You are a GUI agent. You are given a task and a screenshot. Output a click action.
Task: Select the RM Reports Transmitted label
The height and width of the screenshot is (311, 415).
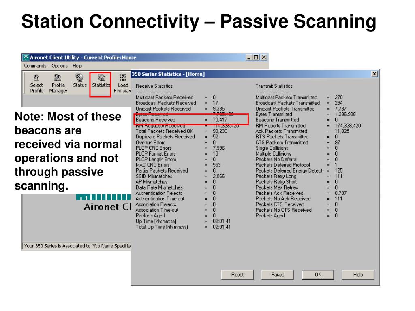click(x=280, y=126)
